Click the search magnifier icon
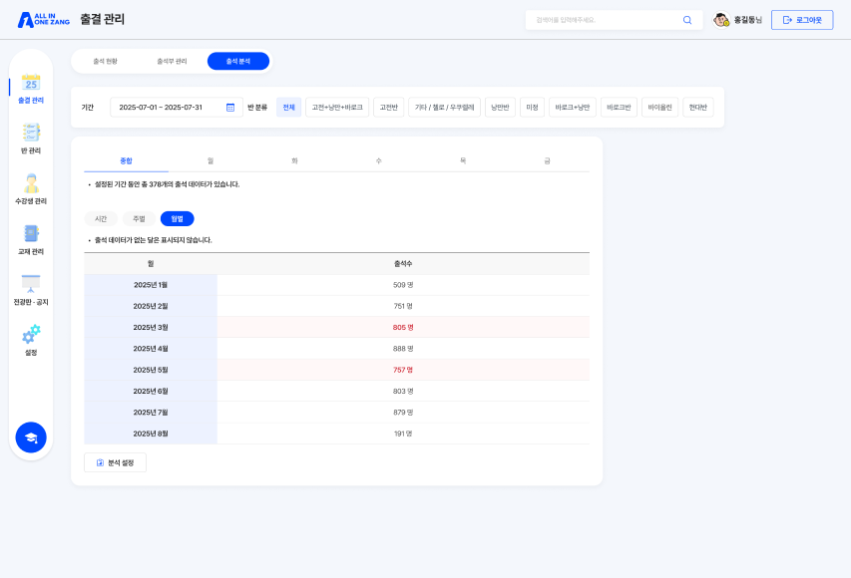 tap(687, 20)
